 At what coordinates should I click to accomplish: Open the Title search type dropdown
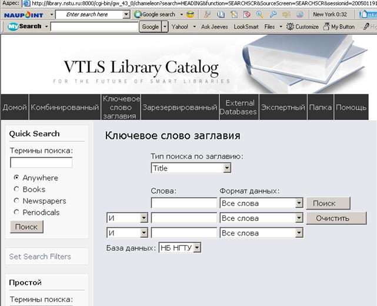[x=191, y=168]
